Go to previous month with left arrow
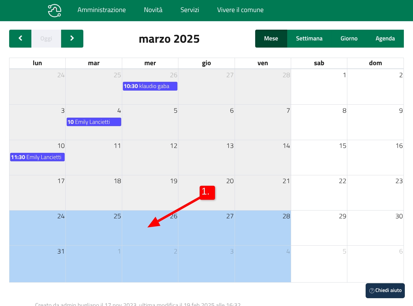The height and width of the screenshot is (306, 413). (20, 38)
